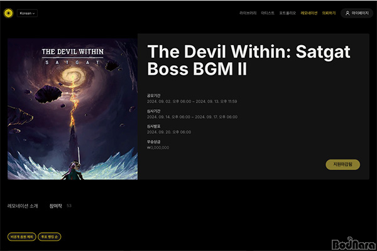Open the 라이브러리 menu item
377x251 pixels.
click(x=248, y=13)
